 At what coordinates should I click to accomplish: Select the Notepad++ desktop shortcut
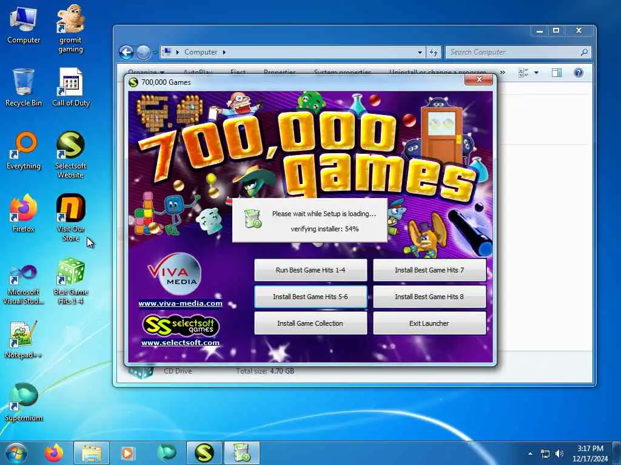tap(24, 339)
